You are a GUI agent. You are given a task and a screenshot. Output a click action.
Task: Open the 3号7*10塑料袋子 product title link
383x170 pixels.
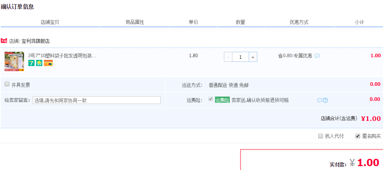click(x=62, y=56)
